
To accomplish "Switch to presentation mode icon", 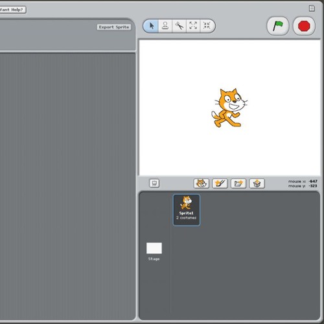I will tap(154, 183).
